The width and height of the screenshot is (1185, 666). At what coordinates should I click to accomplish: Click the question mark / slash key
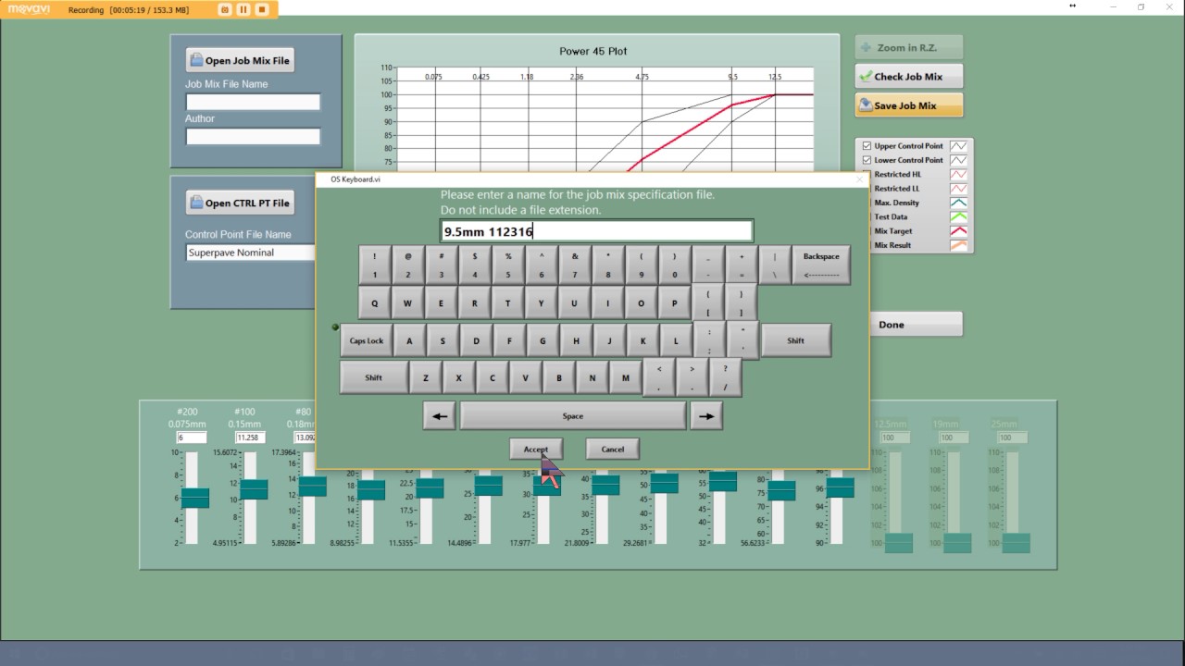coord(725,377)
